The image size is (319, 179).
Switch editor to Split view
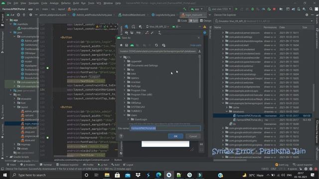click(x=193, y=21)
